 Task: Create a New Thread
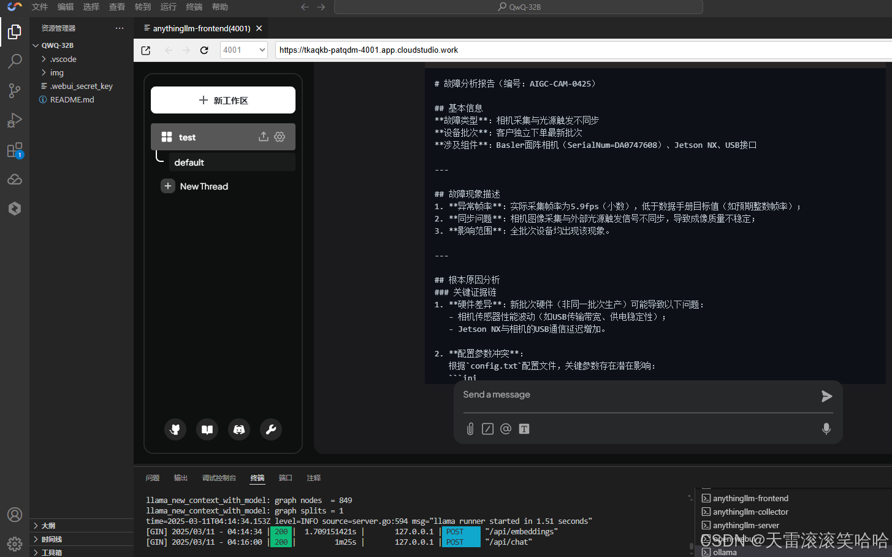[195, 186]
